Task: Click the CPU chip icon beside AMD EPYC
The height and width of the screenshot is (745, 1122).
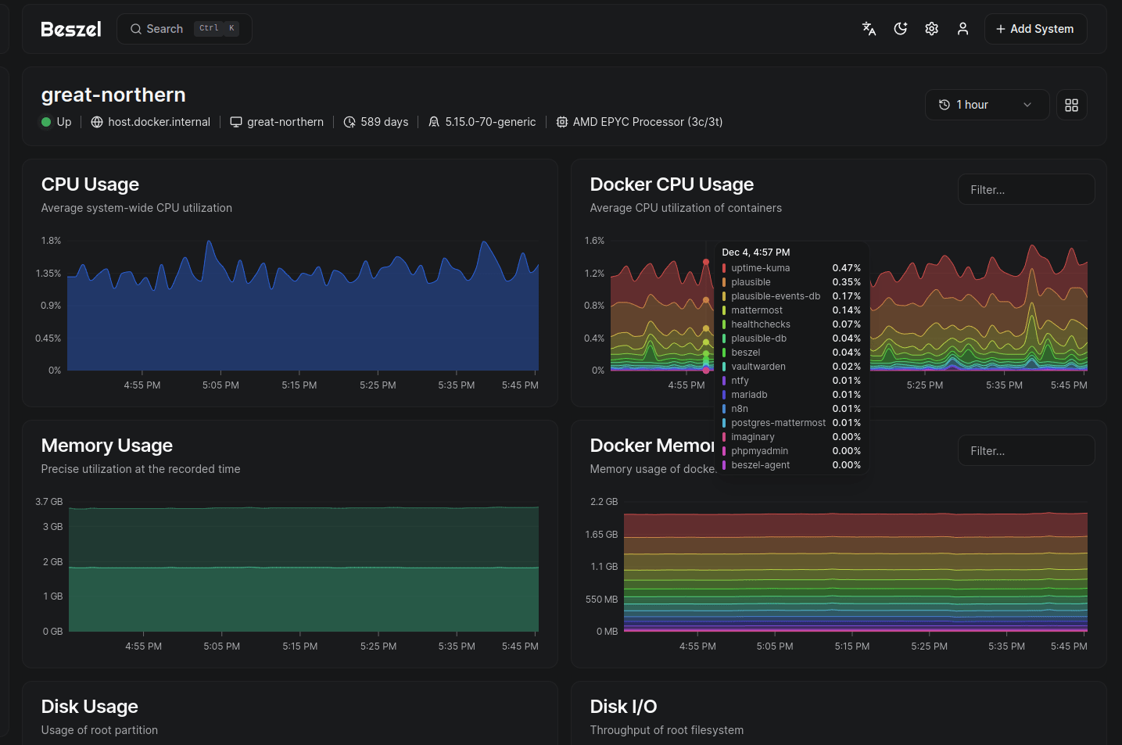Action: (561, 122)
